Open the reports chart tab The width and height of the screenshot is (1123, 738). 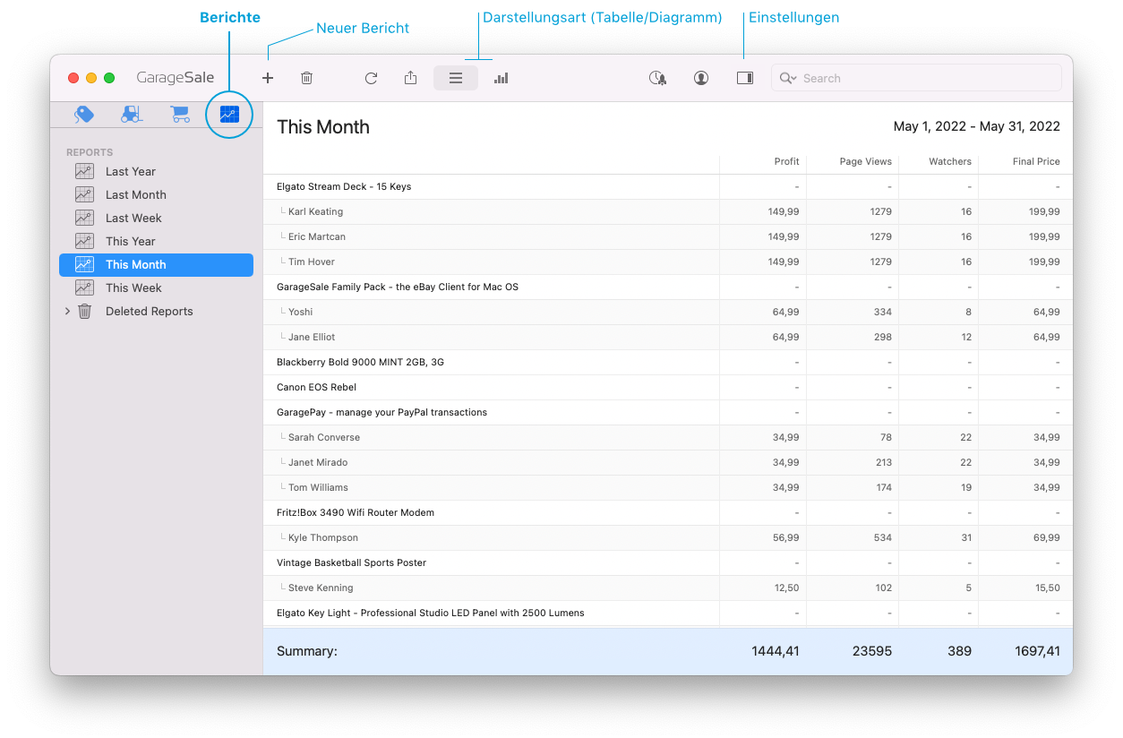[x=229, y=115]
